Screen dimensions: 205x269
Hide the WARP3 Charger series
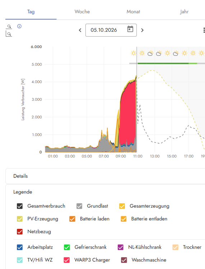(67, 260)
